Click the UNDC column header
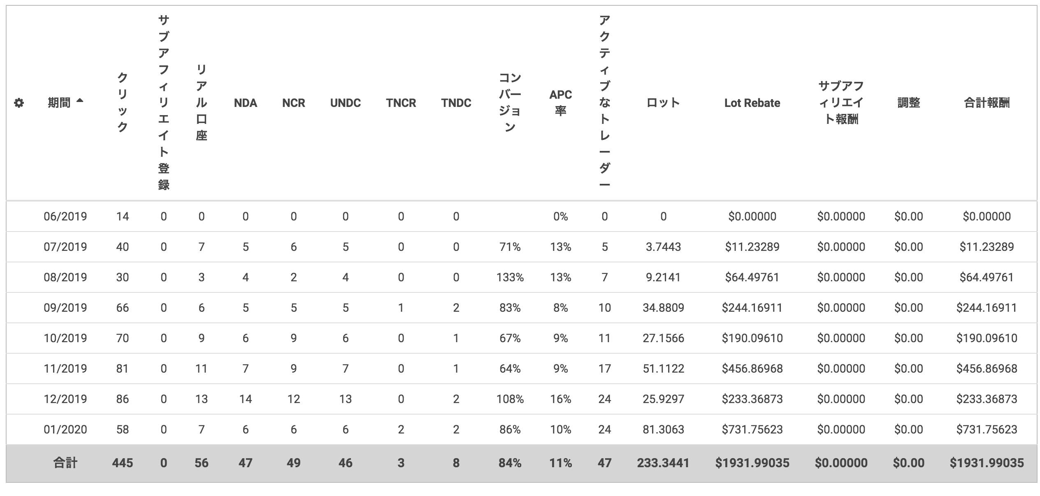 (x=345, y=103)
